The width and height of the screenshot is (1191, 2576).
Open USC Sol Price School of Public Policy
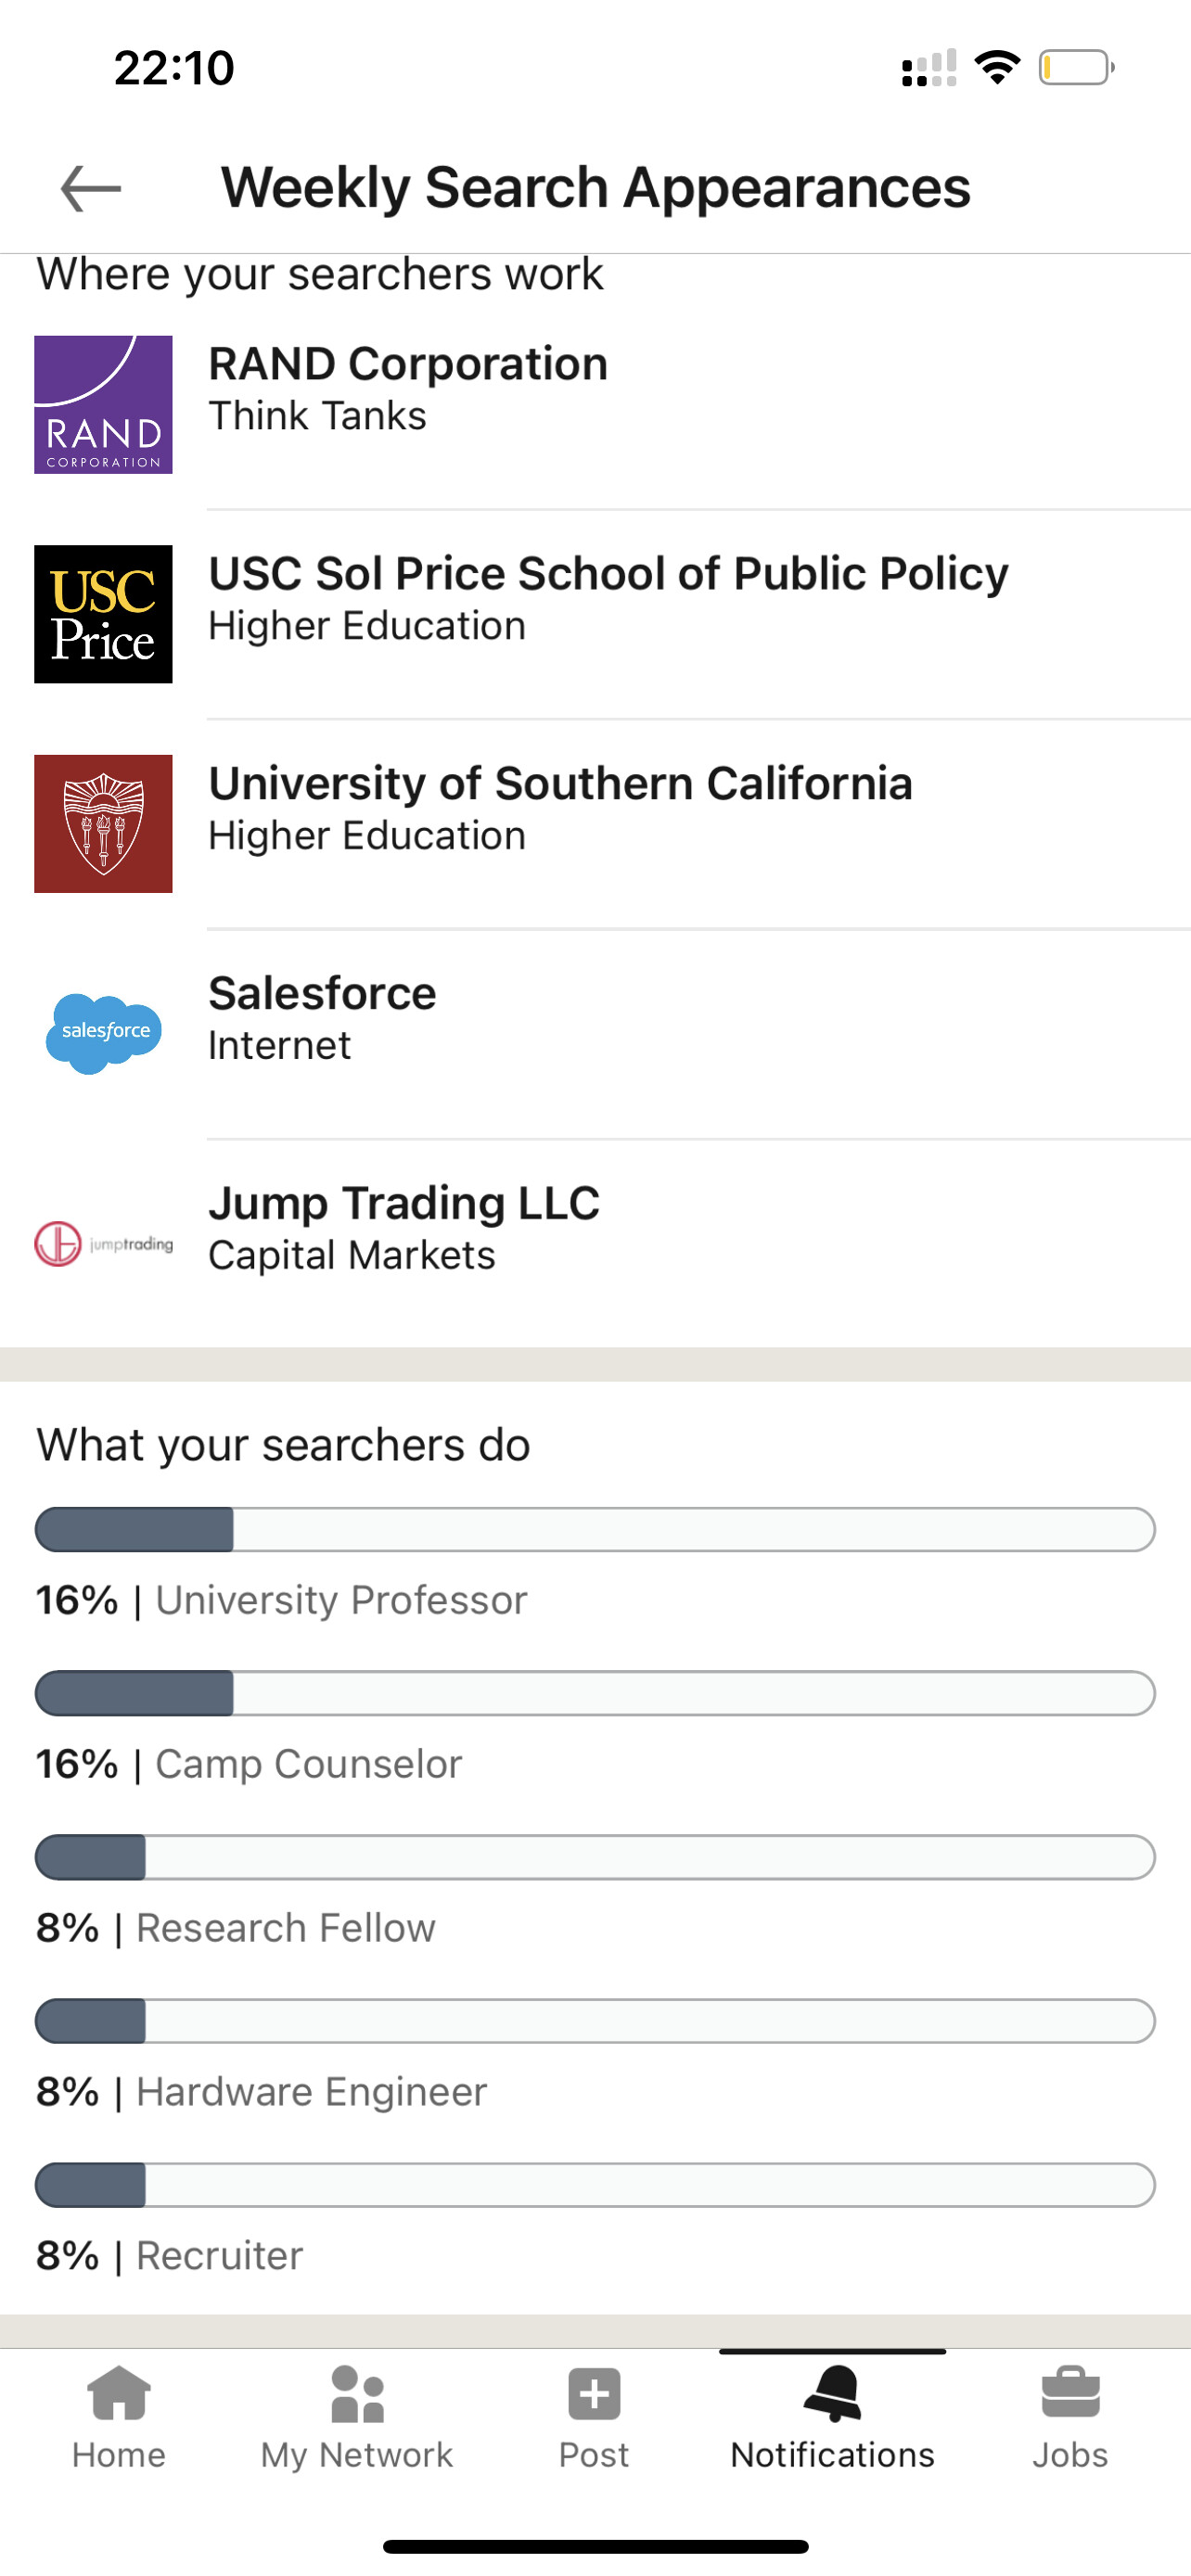pyautogui.click(x=608, y=574)
